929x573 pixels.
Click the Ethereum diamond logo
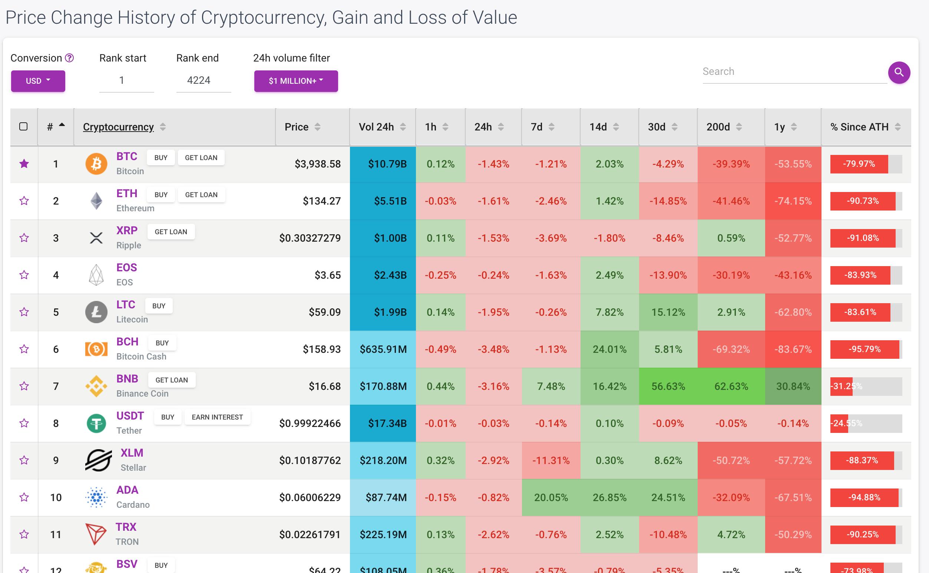pos(96,201)
